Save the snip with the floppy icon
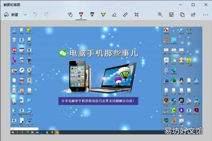This screenshot has width=212, height=141. tap(171, 15)
